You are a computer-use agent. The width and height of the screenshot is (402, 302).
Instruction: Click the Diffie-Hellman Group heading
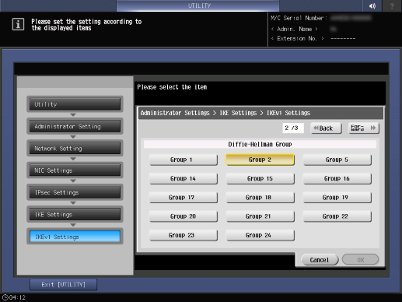260,144
